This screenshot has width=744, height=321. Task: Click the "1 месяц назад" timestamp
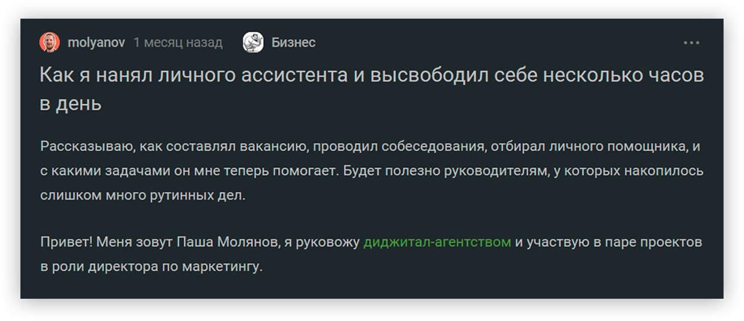178,43
